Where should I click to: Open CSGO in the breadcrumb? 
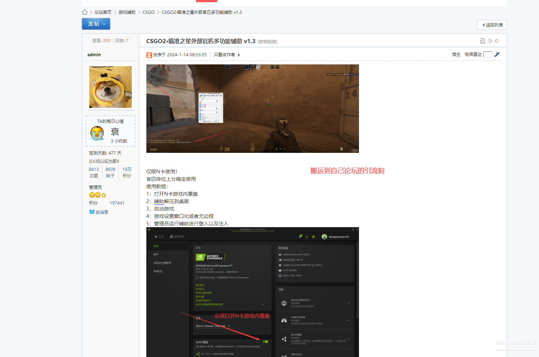(148, 12)
